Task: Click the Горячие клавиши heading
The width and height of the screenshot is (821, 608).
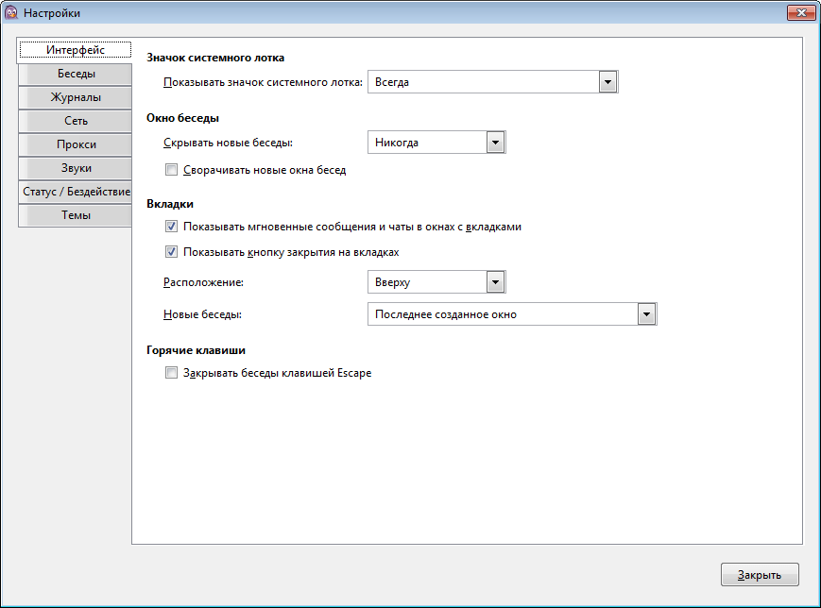Action: 196,350
